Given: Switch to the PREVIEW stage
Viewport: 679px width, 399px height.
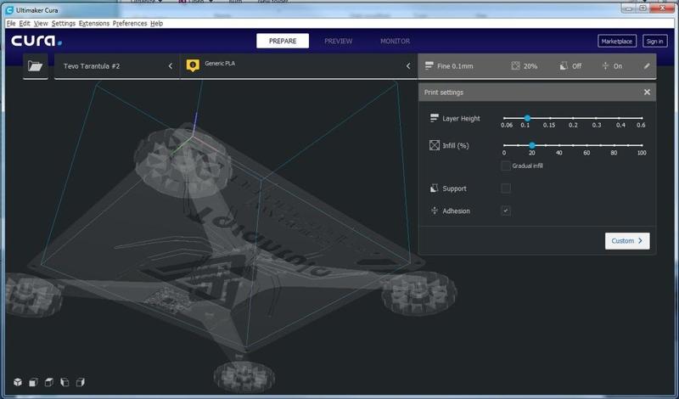Looking at the screenshot, I should click(x=338, y=41).
